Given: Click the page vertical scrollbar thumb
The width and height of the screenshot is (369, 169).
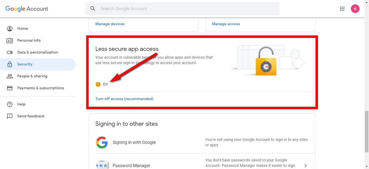Looking at the screenshot, I should [366, 131].
